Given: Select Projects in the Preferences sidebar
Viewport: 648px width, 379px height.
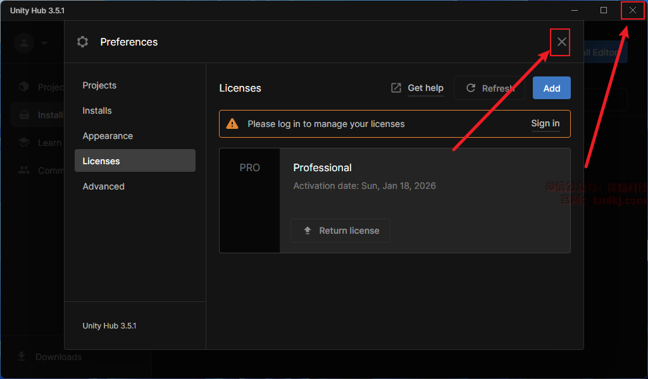Looking at the screenshot, I should tap(99, 85).
